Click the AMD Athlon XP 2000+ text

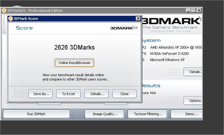click(x=176, y=47)
